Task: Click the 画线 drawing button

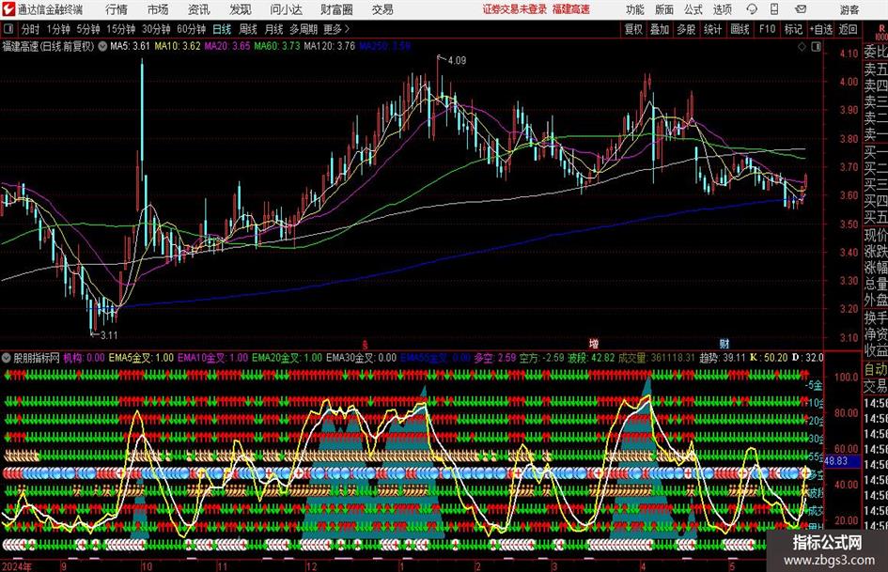Action: tap(740, 29)
